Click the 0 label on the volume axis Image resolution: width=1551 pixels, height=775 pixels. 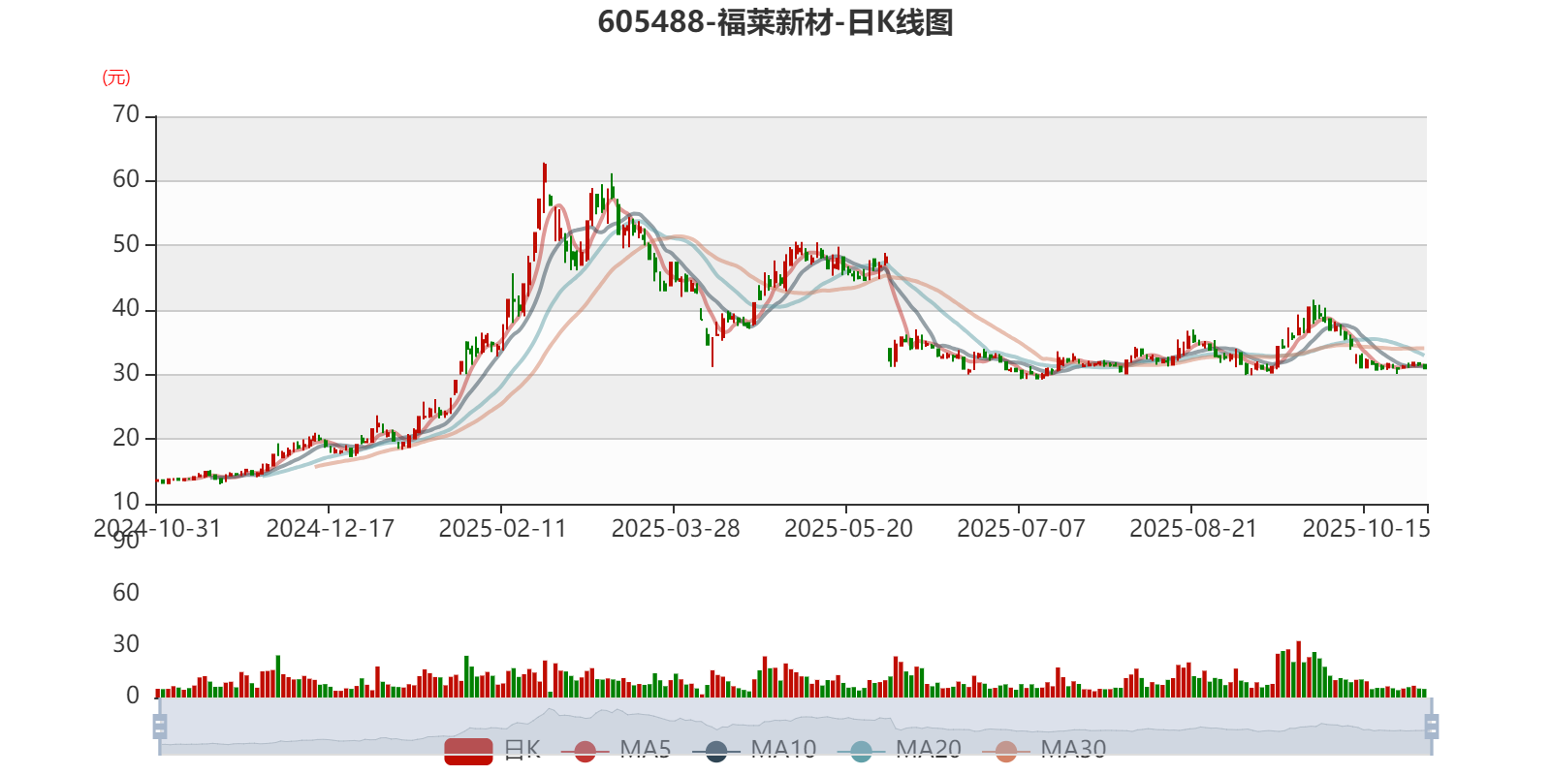(133, 696)
